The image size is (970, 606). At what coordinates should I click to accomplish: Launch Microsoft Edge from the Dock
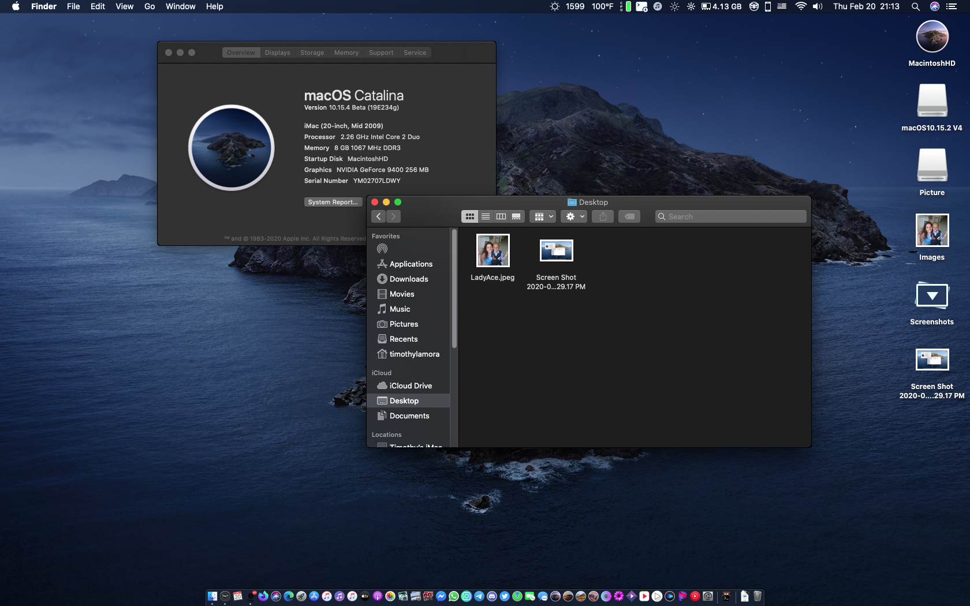pyautogui.click(x=288, y=596)
